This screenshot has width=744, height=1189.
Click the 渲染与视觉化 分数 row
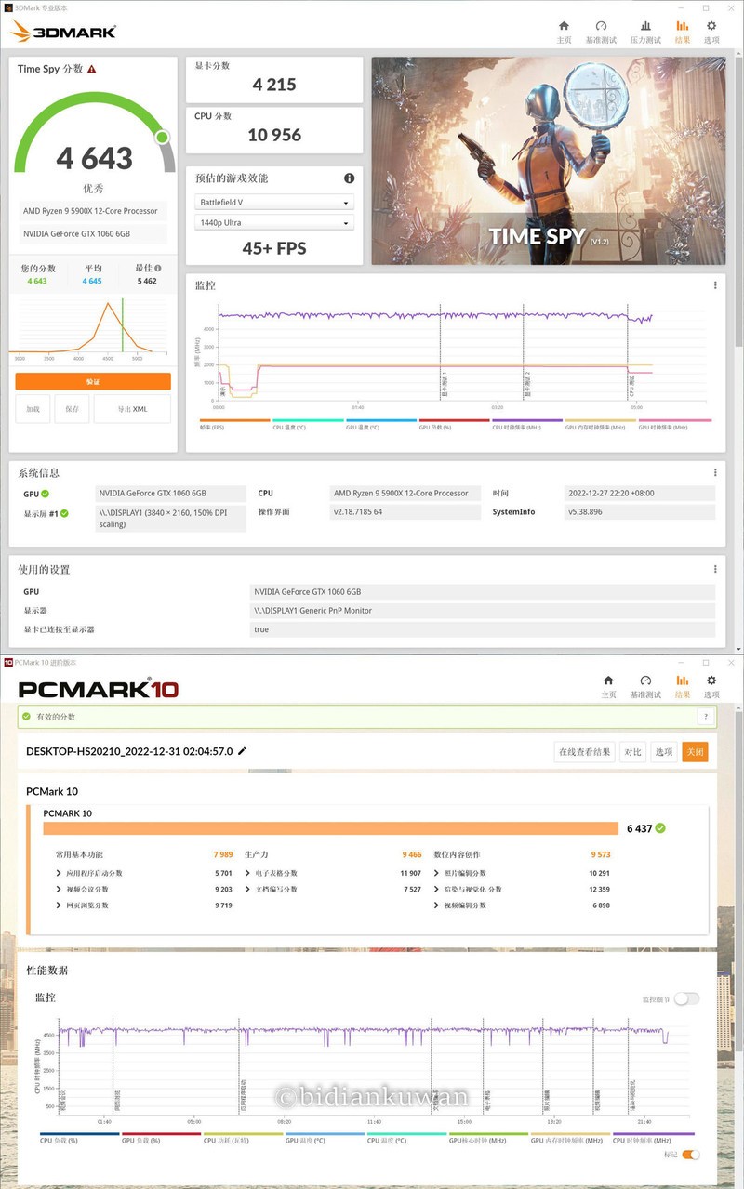click(522, 889)
